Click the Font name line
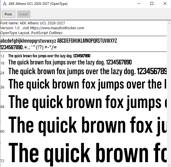The height and width of the screenshot is (167, 171). click(x=33, y=23)
